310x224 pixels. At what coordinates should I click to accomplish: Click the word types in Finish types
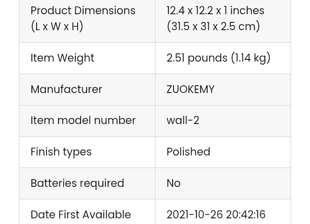click(x=77, y=152)
